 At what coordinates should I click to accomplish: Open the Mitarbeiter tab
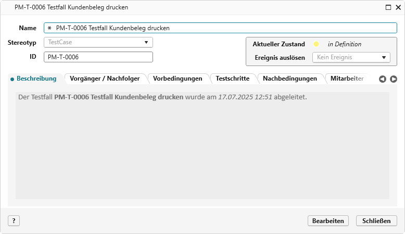[x=347, y=79]
